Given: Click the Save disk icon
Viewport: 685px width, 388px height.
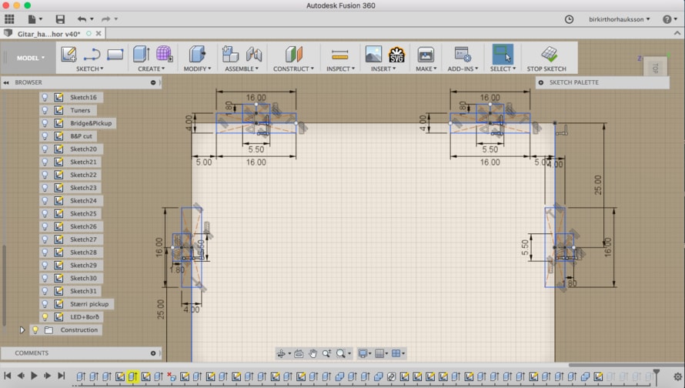Looking at the screenshot, I should (60, 18).
